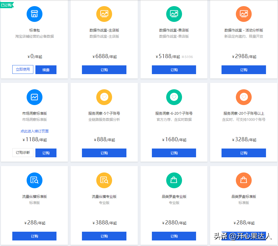This screenshot has width=278, height=246.
Task: Click the title 品类罗盘标准版
Action: click(x=243, y=196)
